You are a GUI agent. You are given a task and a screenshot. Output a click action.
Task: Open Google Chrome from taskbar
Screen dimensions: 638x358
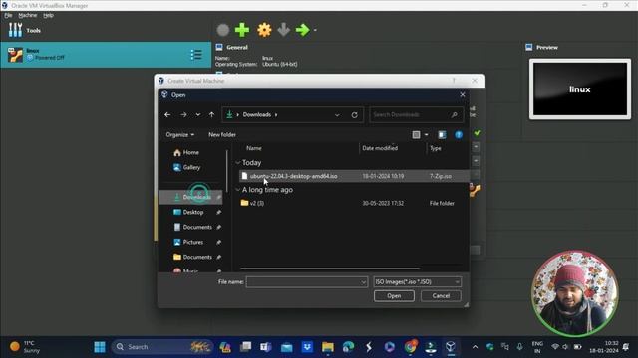[x=410, y=347]
